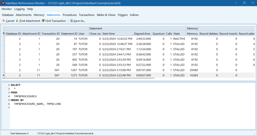Viewport: 257px width, 136px height.
Task: Click the Find Attachment button
Action: [28, 21]
